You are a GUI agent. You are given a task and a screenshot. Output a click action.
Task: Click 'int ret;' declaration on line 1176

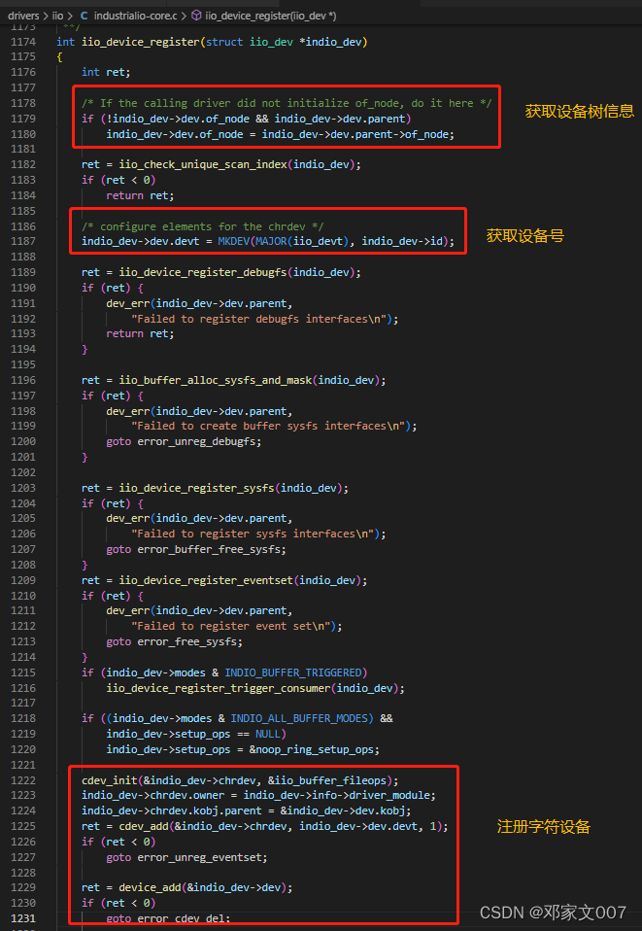tap(106, 72)
